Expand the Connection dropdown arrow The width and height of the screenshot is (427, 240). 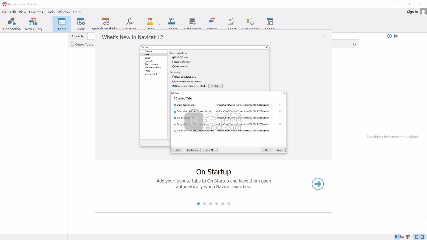point(22,24)
